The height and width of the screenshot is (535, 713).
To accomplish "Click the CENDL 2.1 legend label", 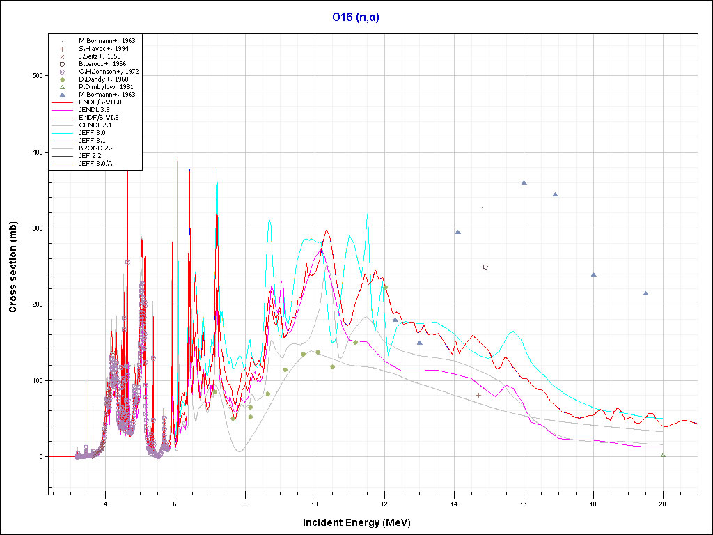I will 95,125.
